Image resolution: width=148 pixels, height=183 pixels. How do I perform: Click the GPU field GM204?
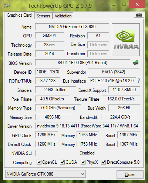coord(49,36)
